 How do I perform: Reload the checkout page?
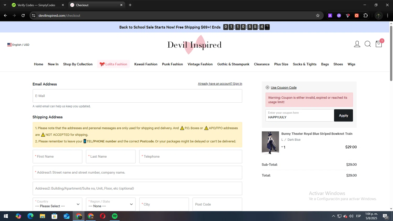[x=23, y=15]
